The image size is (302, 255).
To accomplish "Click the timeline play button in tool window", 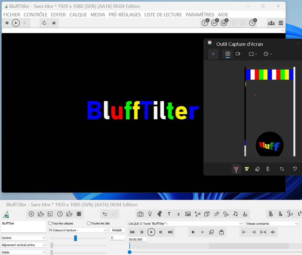I will [151, 232].
